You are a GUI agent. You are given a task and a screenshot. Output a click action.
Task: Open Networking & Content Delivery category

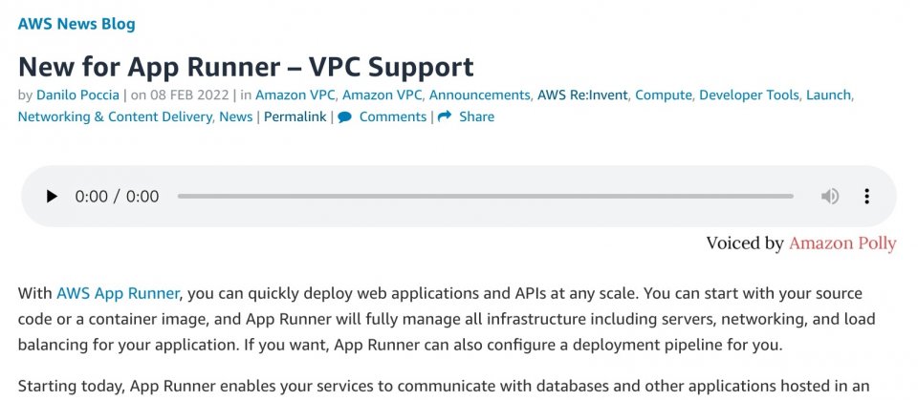pos(115,116)
